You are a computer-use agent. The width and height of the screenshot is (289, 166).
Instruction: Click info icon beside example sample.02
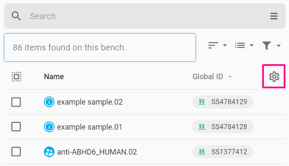coord(49,102)
